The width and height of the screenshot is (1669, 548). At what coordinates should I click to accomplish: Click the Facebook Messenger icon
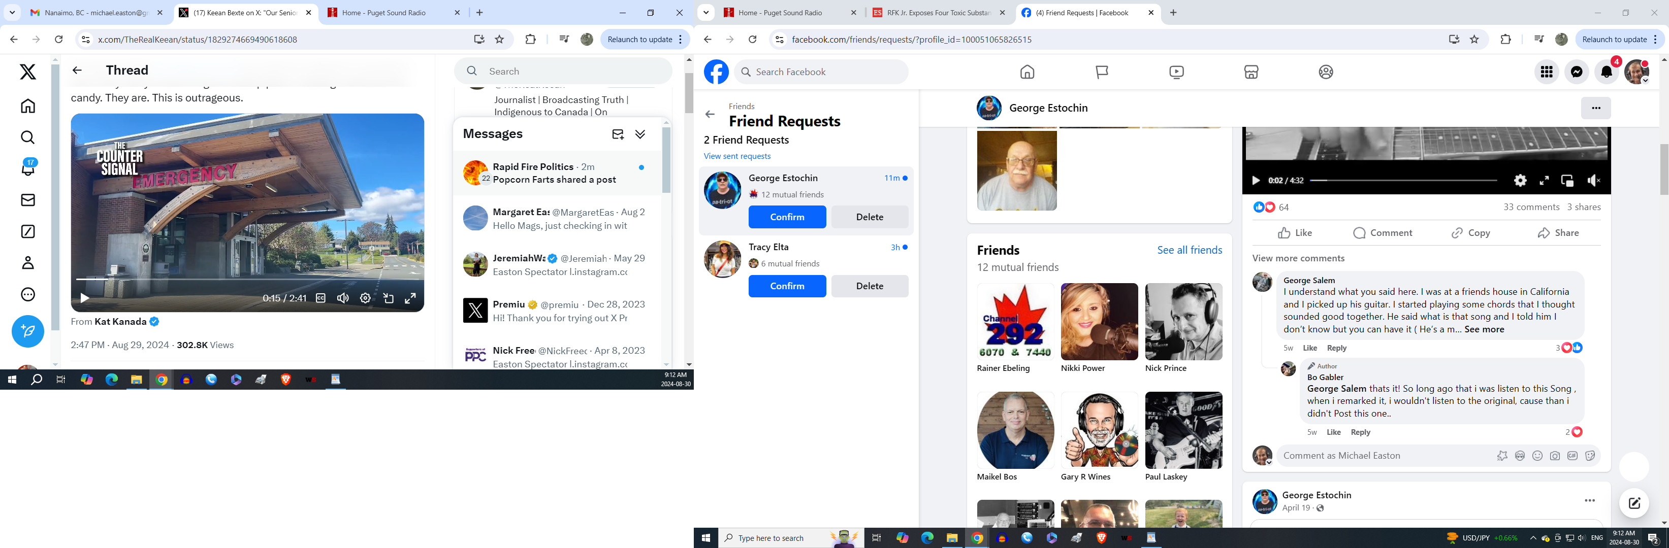click(1577, 72)
